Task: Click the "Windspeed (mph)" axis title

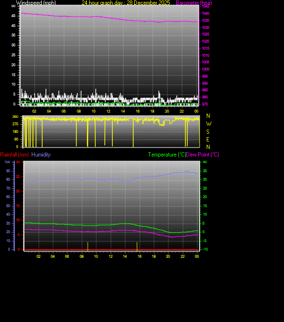Action: [x=36, y=3]
